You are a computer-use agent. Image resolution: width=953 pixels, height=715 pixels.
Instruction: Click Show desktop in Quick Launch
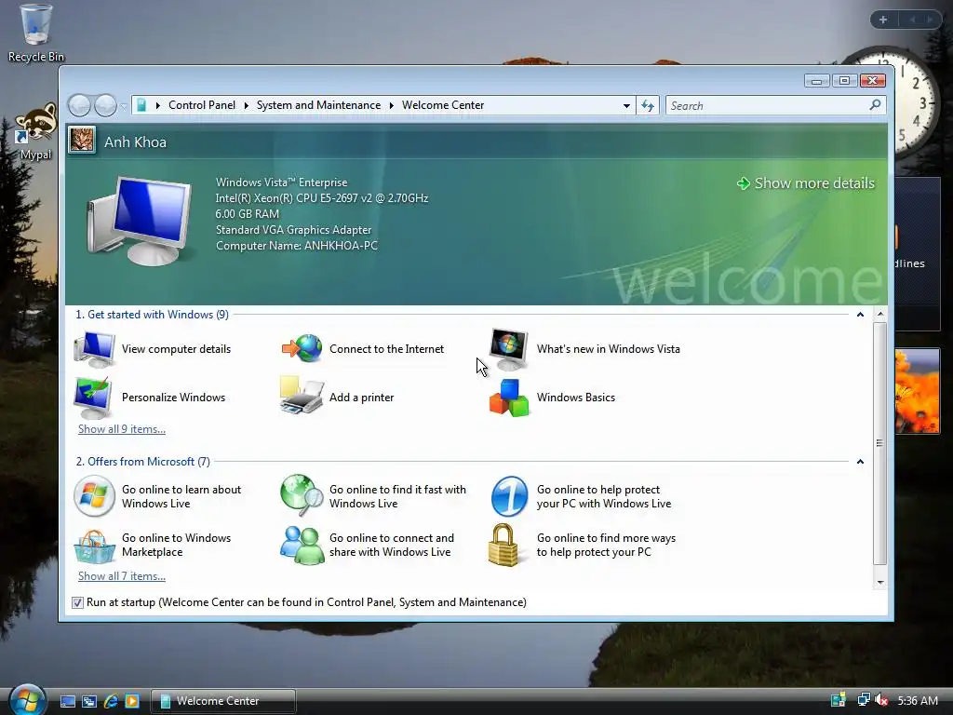point(67,701)
